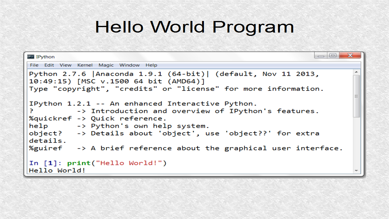Click the %quickref command text
The image size is (389, 219).
tap(50, 118)
